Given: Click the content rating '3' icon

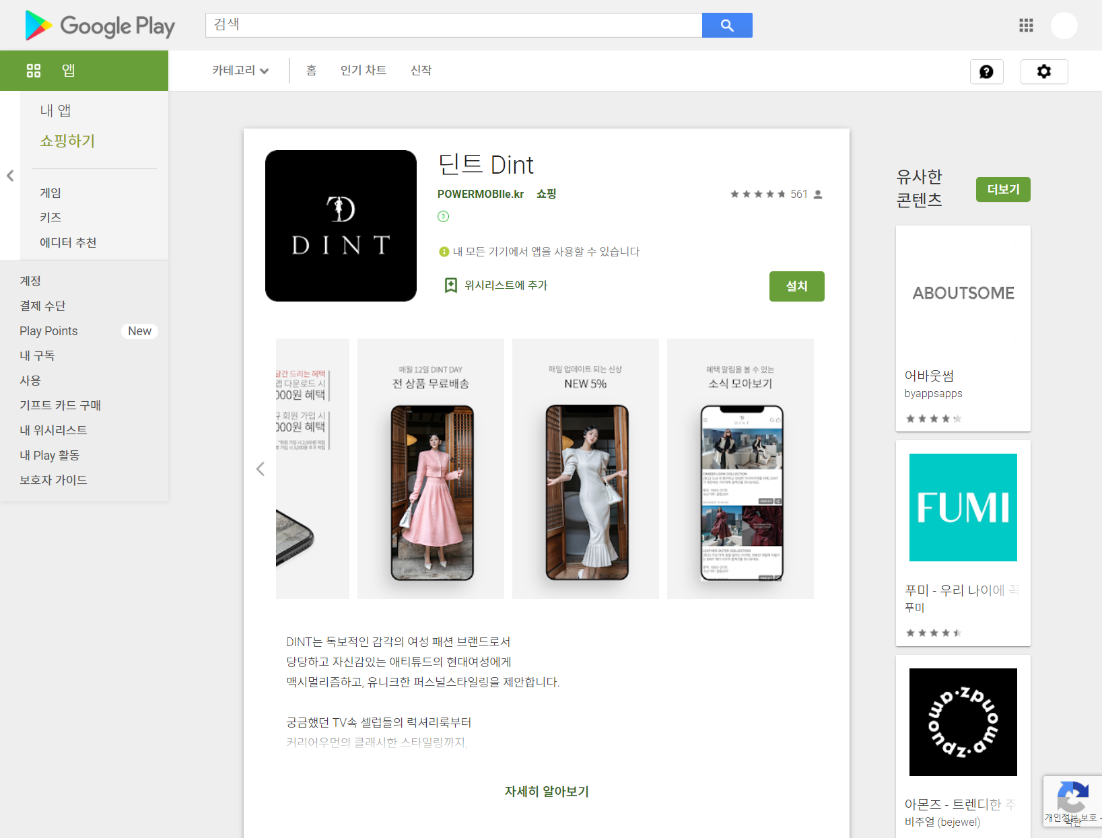Looking at the screenshot, I should click(x=443, y=217).
